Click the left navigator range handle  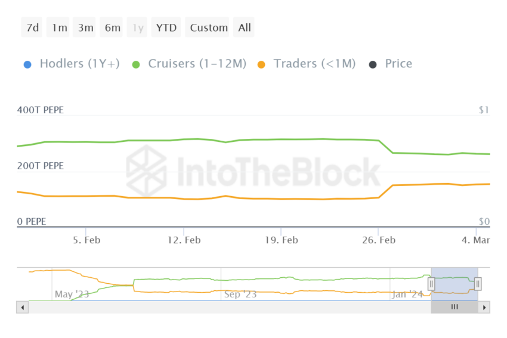(x=431, y=284)
